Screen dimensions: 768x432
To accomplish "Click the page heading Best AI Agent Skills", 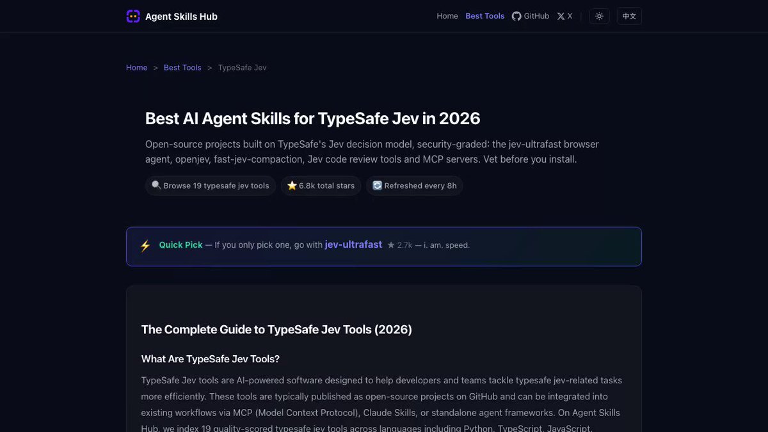I will [313, 118].
